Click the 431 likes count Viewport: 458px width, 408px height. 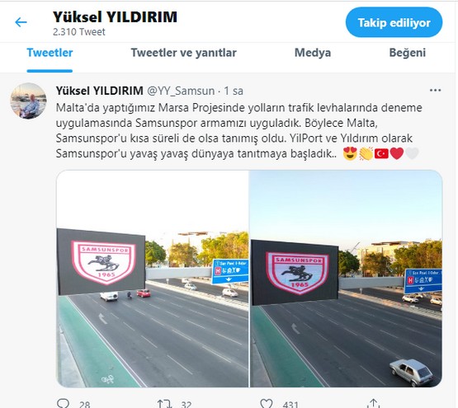(290, 404)
